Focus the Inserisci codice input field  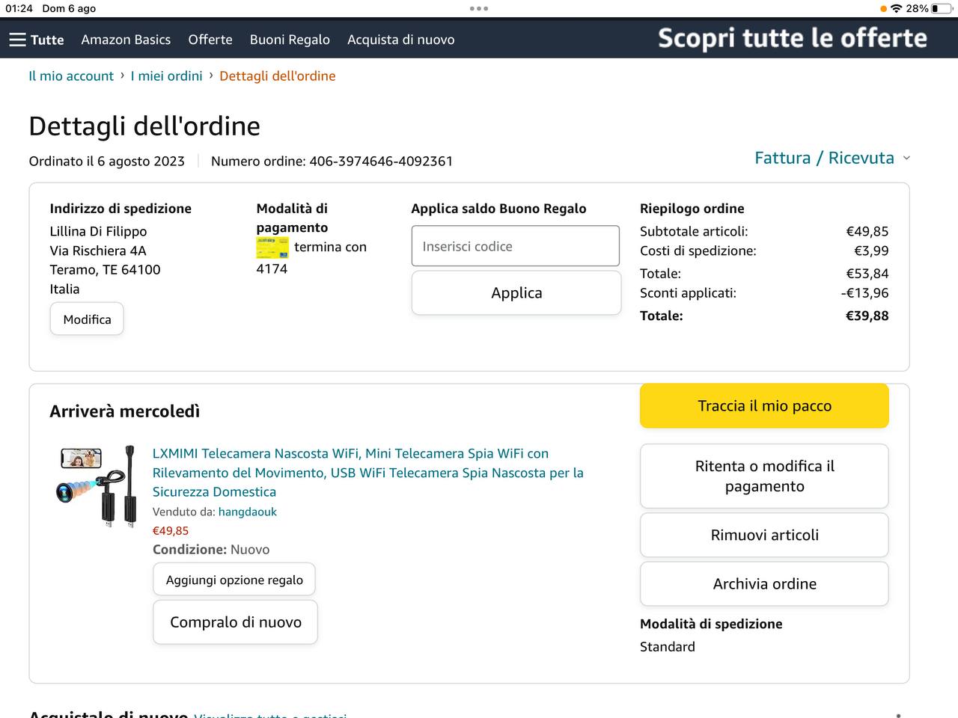coord(516,246)
